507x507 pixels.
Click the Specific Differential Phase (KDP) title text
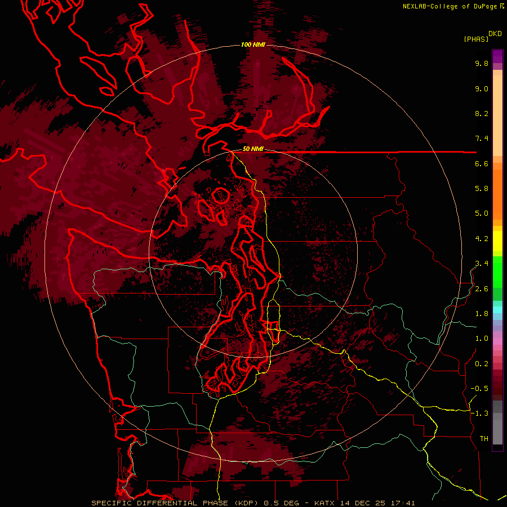point(176,503)
